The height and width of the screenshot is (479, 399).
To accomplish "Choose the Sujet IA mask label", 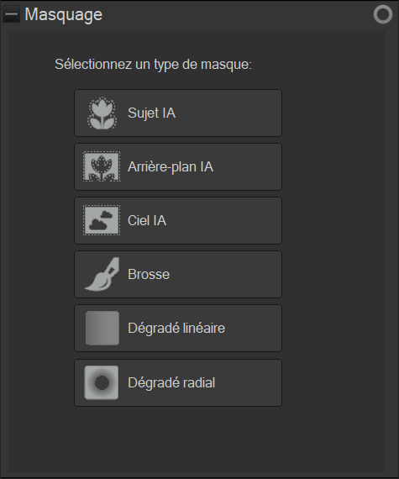I will click(x=152, y=113).
